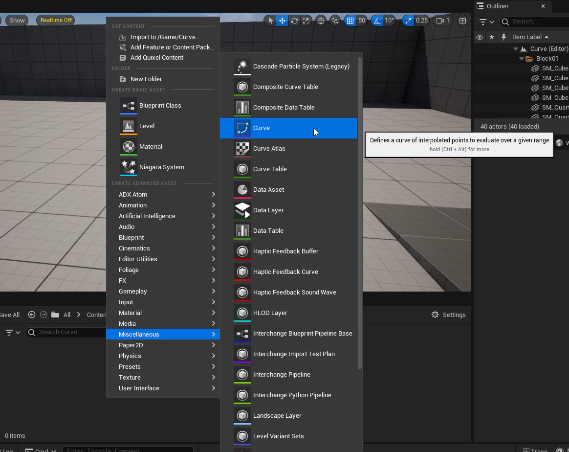Click the All breadcrumb in Content Browser
This screenshot has width=569, height=452.
pos(67,315)
